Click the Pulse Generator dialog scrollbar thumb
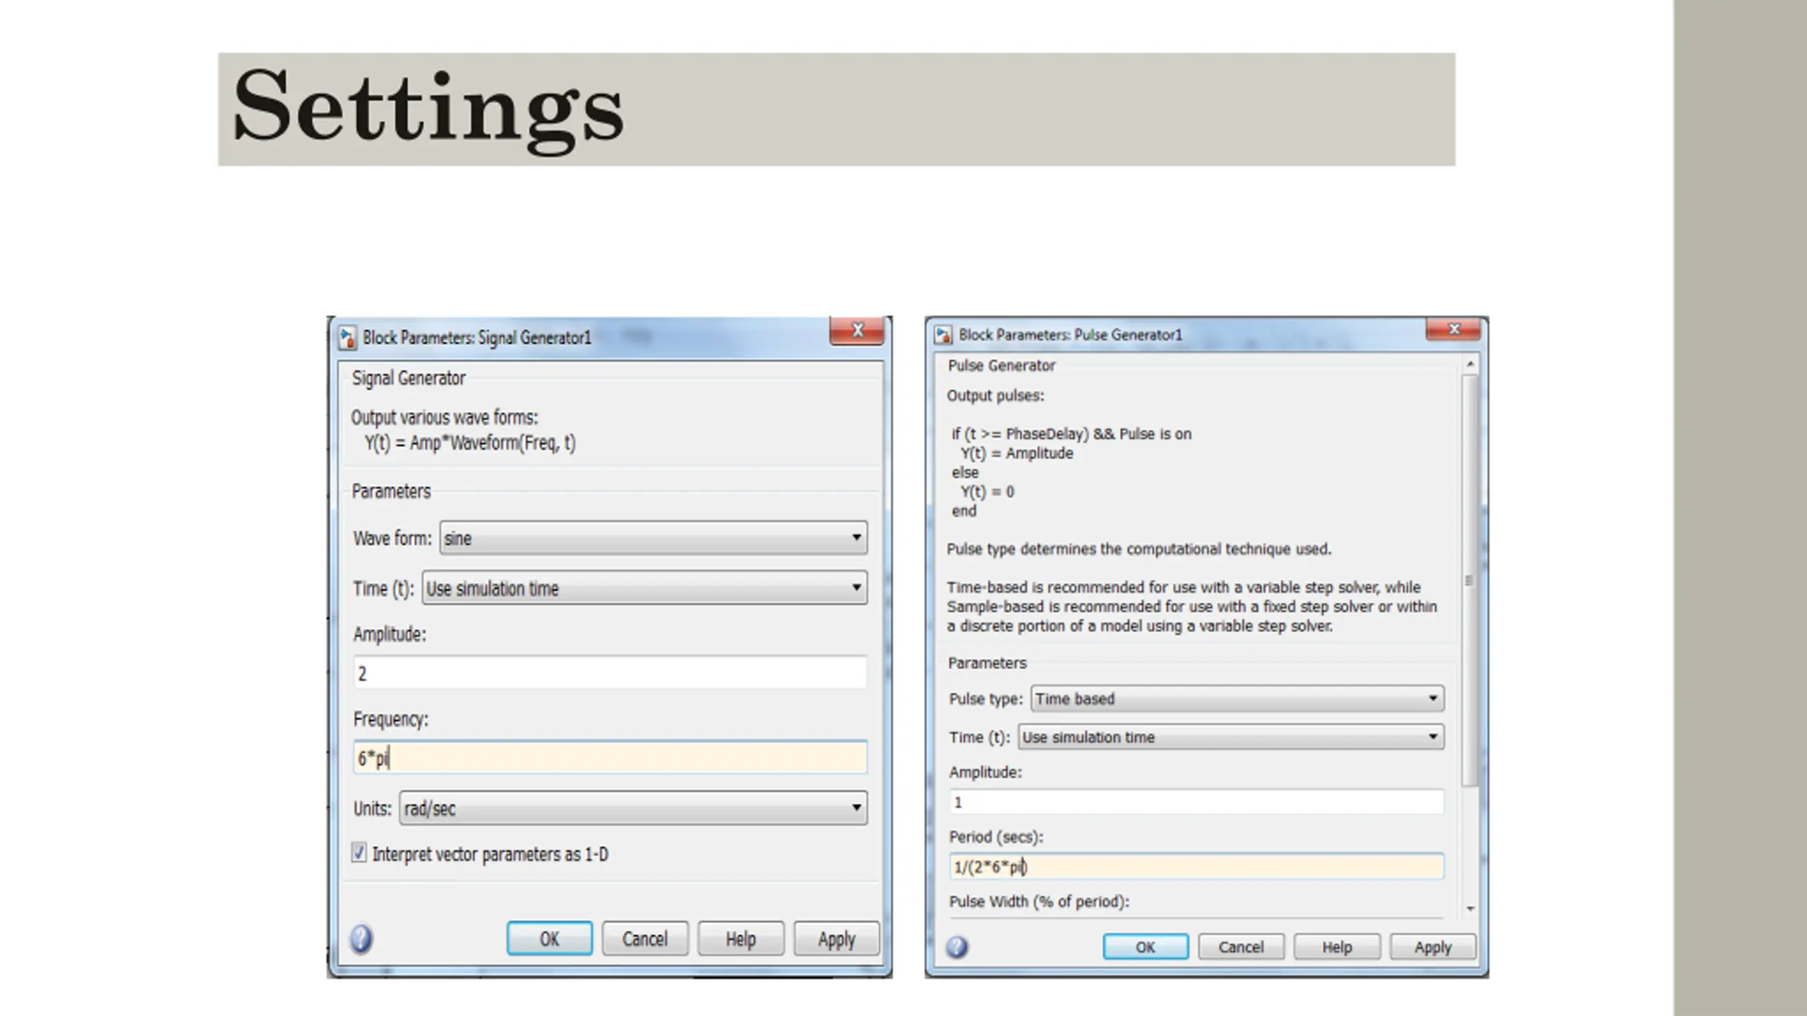Screen dimensions: 1807x1016 1470,580
